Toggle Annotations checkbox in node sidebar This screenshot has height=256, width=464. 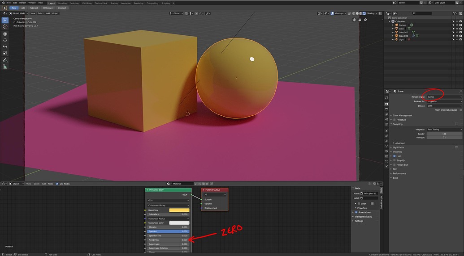pos(356,212)
